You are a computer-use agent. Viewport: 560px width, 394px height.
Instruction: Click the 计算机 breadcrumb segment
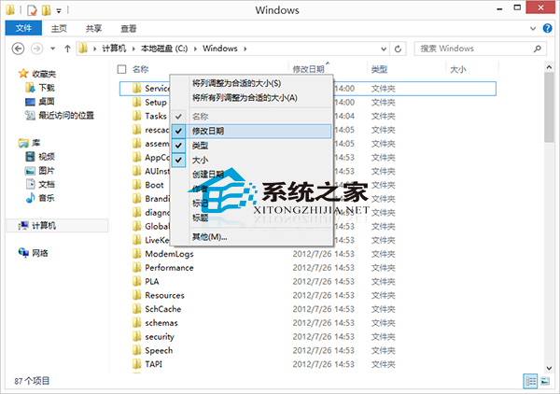point(114,49)
